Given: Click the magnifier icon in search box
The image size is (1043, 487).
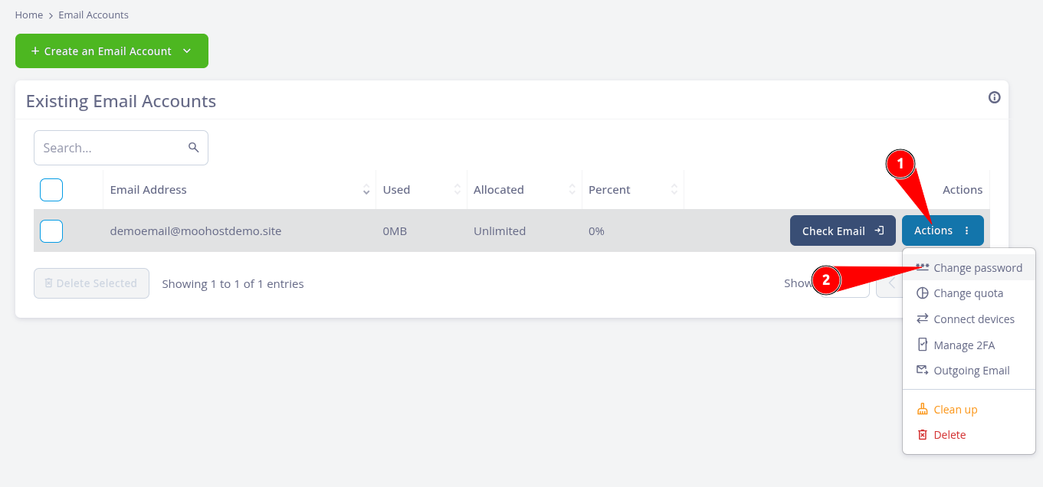Looking at the screenshot, I should (194, 148).
